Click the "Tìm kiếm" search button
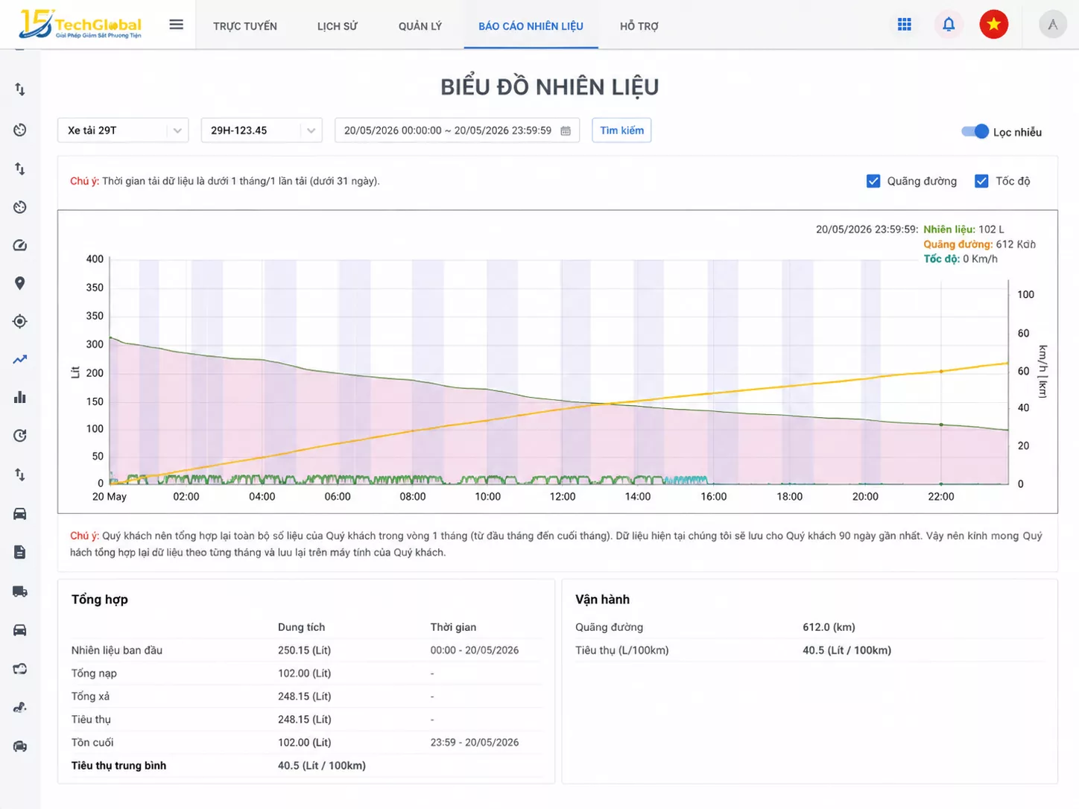1079x809 pixels. click(621, 130)
